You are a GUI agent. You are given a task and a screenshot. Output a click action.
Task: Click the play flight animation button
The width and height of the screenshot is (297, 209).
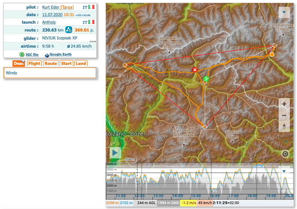[x=115, y=153]
